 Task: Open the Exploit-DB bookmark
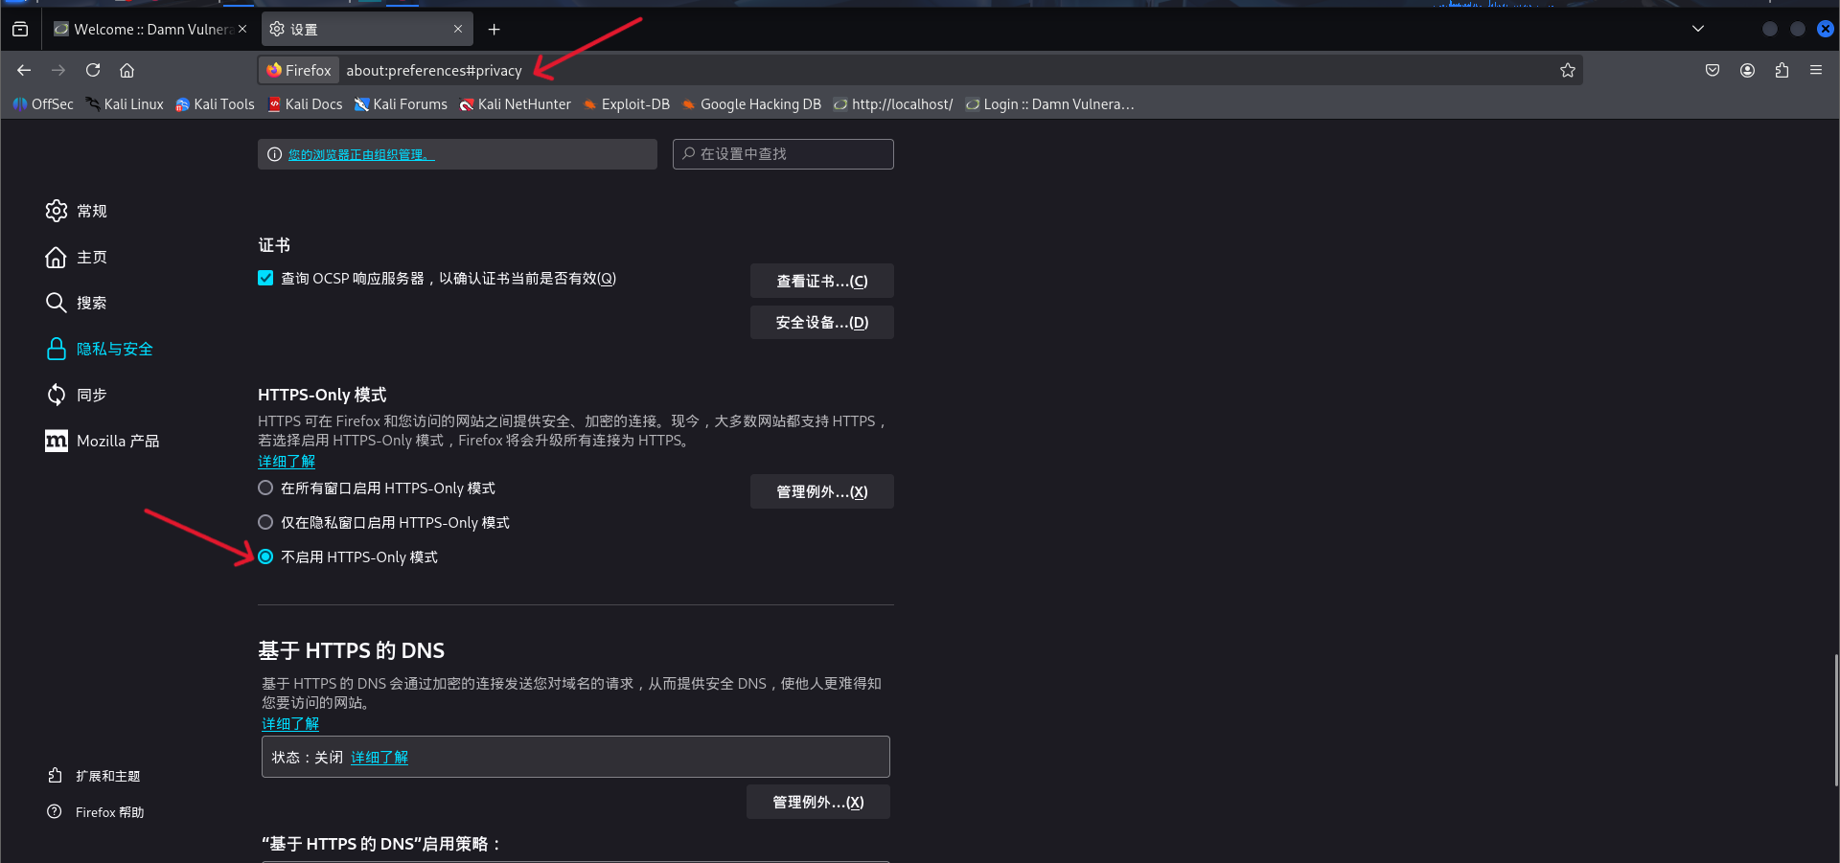click(626, 104)
